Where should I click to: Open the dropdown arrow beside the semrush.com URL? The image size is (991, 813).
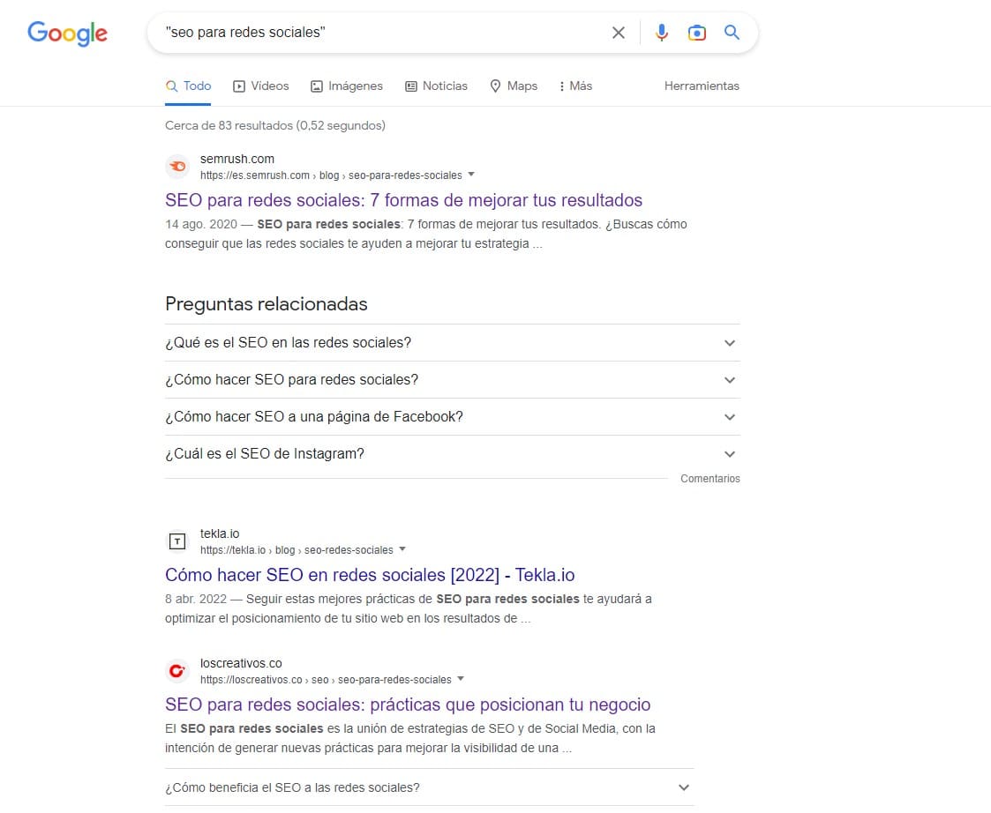coord(472,175)
